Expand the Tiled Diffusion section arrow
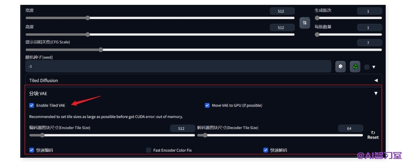The width and height of the screenshot is (406, 163). click(376, 80)
